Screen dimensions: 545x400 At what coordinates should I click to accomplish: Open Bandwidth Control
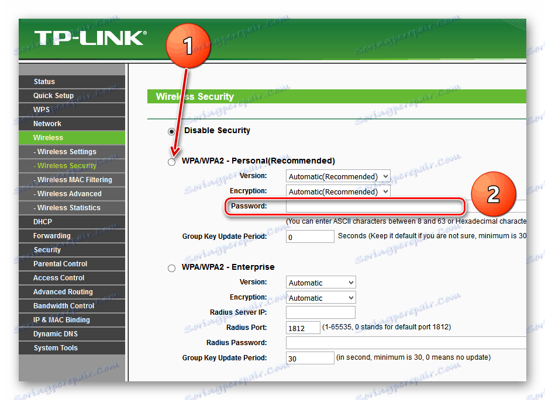click(x=63, y=305)
